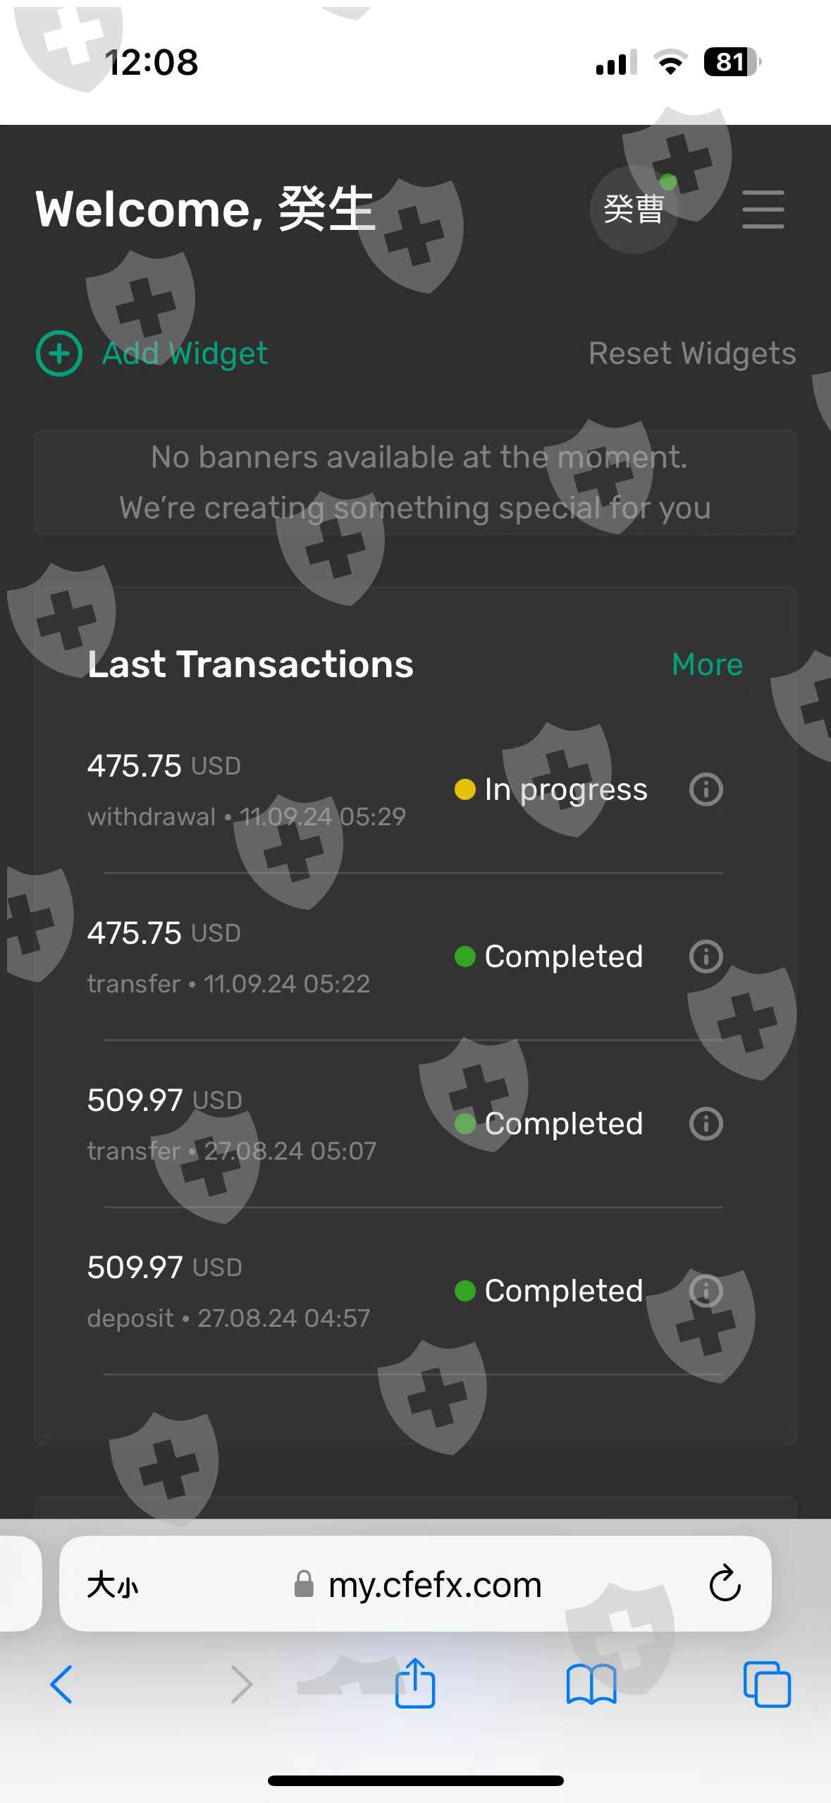Tap the Safari share icon
Image resolution: width=831 pixels, height=1803 pixels.
click(x=414, y=1684)
